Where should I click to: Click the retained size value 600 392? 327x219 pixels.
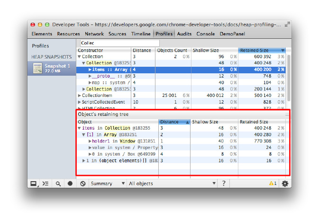263,57
